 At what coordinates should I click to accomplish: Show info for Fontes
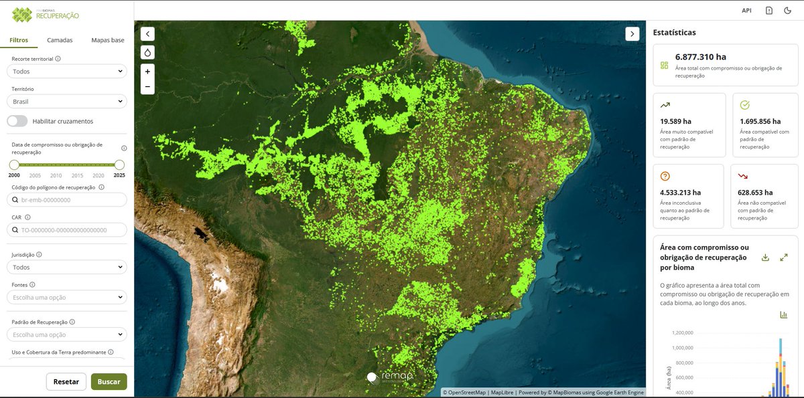coord(32,284)
